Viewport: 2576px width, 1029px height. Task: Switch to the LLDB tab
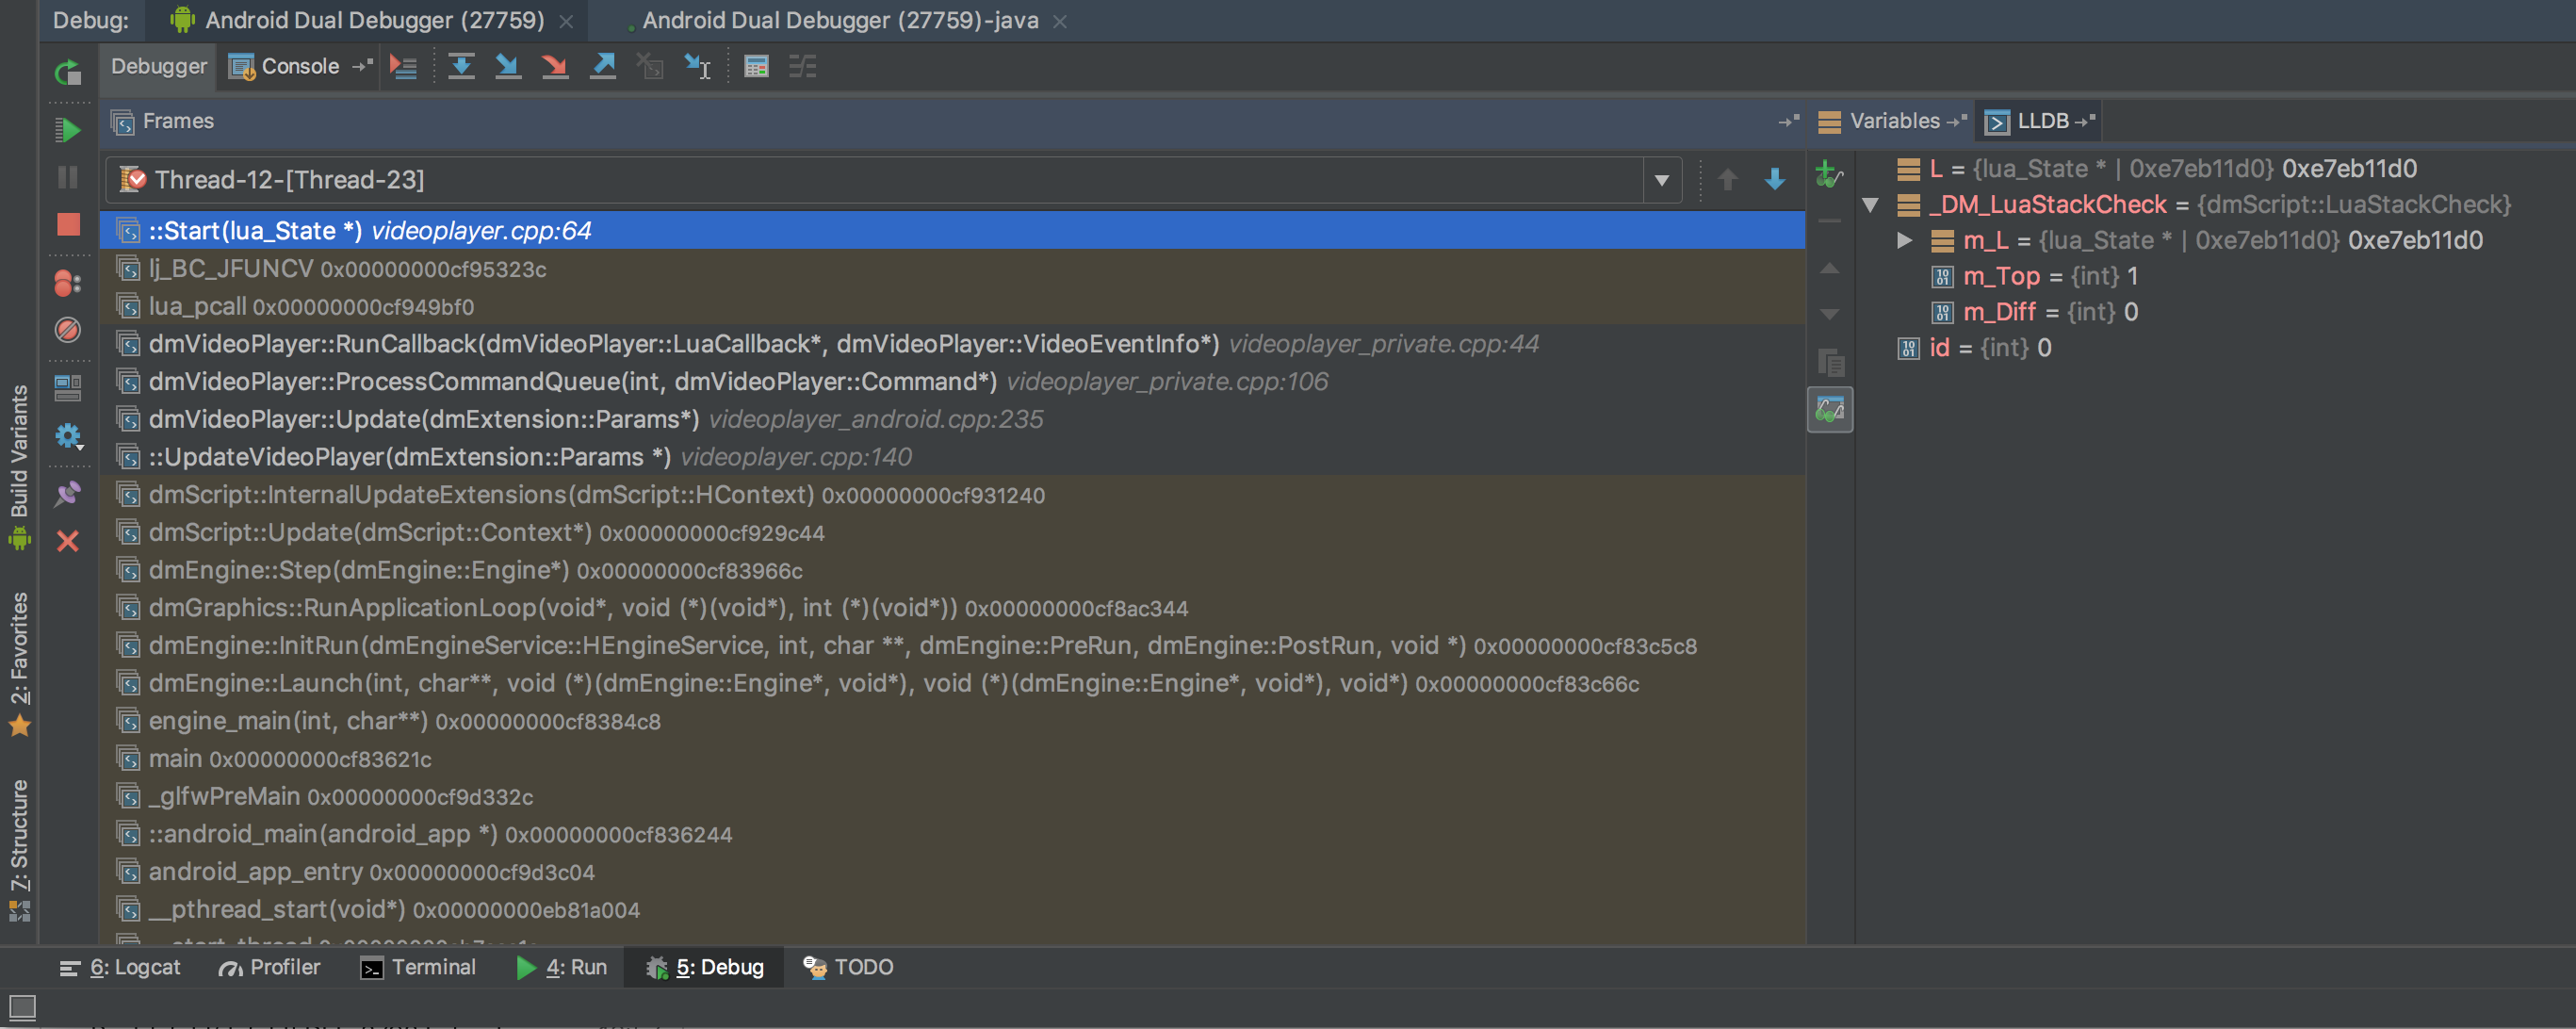(x=2040, y=121)
